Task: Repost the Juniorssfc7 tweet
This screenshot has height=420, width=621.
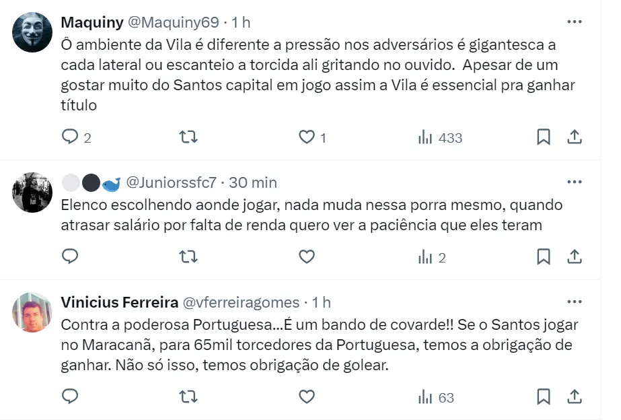Action: pyautogui.click(x=188, y=256)
